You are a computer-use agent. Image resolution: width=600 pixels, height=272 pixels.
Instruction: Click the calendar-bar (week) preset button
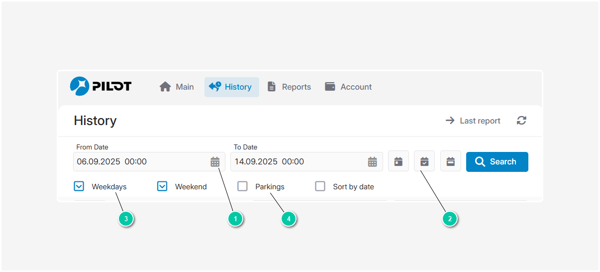450,161
